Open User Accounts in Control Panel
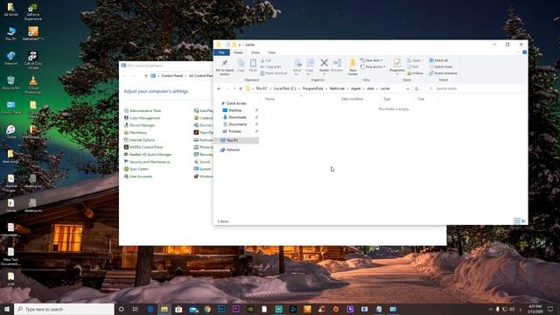The image size is (560, 315). click(138, 177)
